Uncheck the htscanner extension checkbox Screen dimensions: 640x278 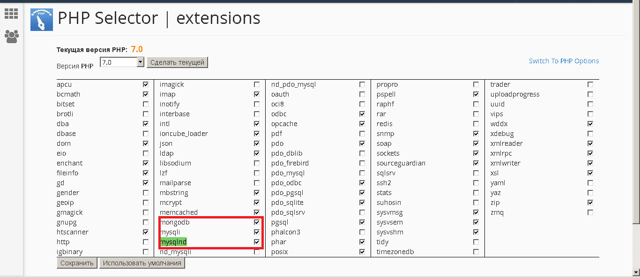(x=146, y=232)
